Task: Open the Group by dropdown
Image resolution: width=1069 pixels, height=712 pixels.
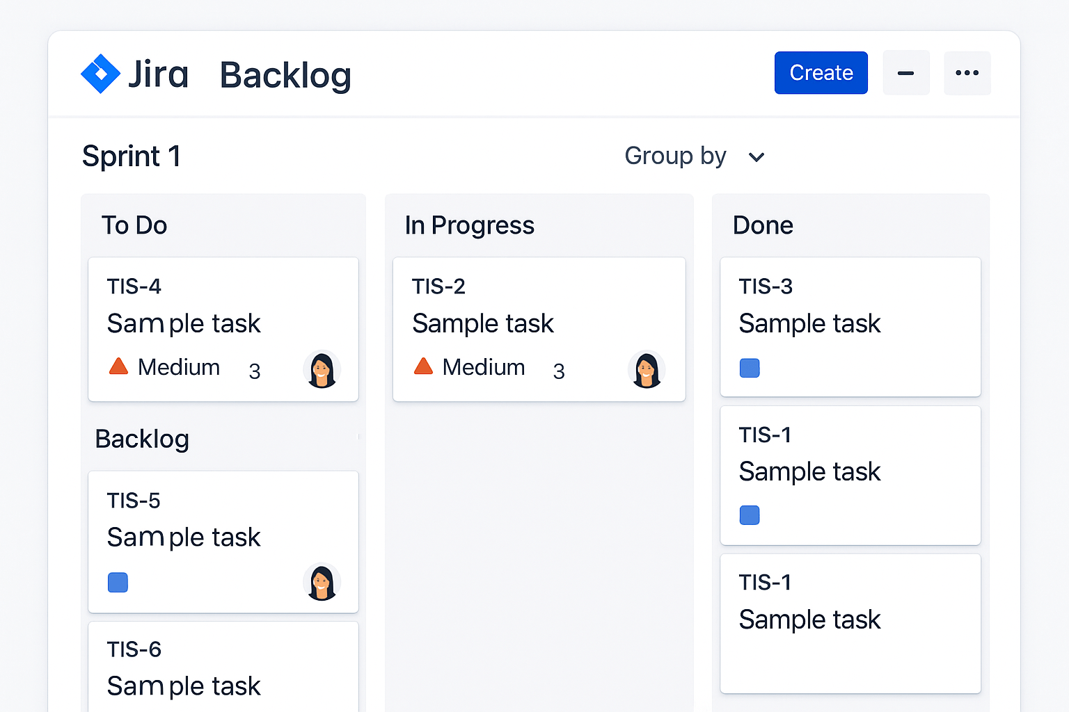Action: 695,156
